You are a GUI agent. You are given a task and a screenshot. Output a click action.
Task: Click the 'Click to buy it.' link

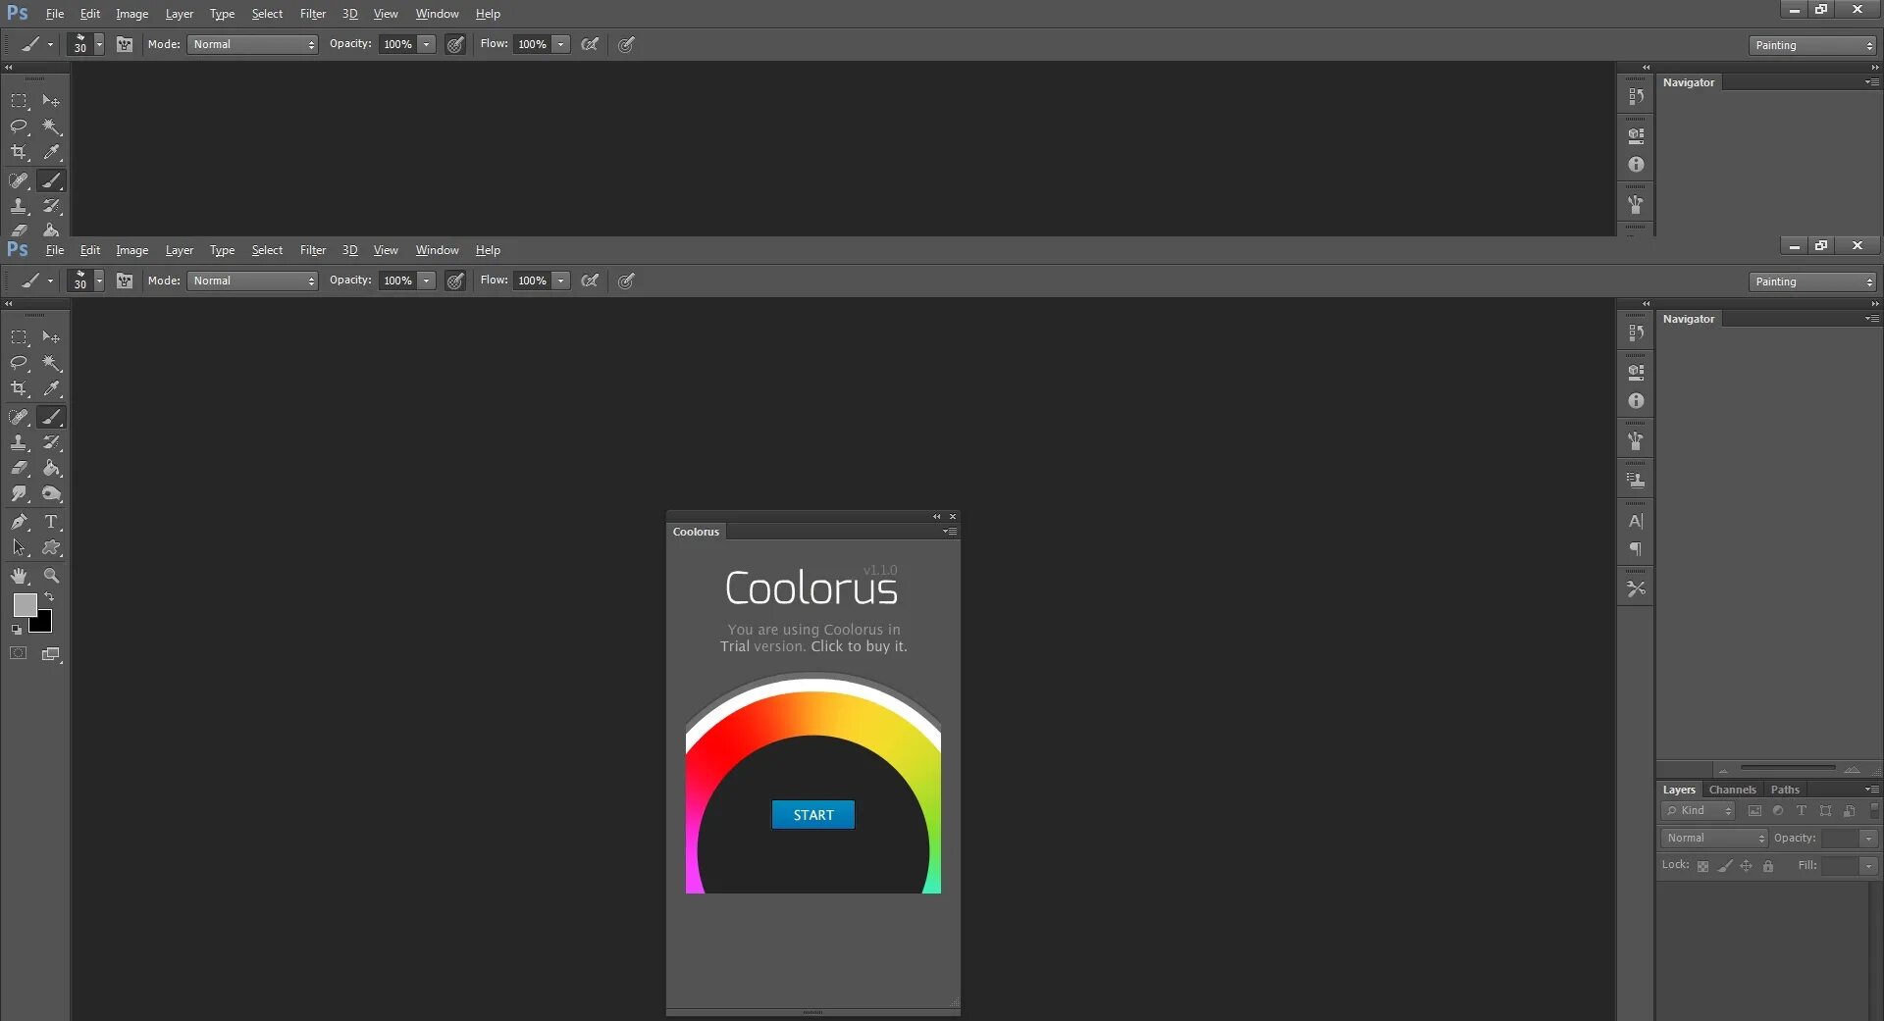click(x=859, y=646)
